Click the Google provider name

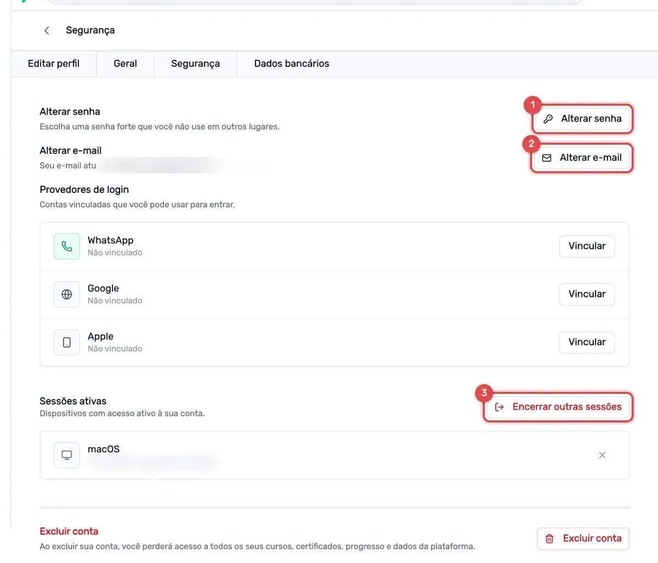click(103, 288)
